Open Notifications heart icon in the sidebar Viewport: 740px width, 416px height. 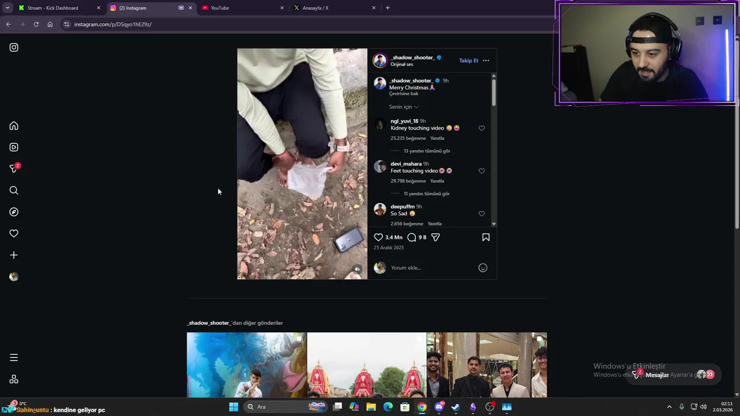coord(14,233)
